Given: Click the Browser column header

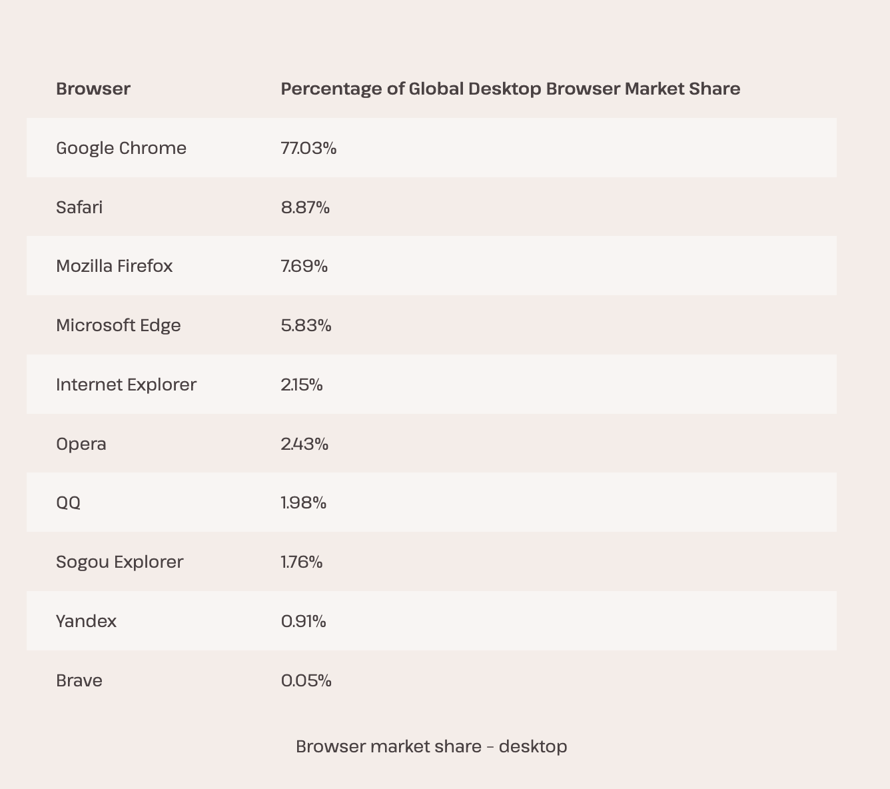Looking at the screenshot, I should tap(93, 89).
